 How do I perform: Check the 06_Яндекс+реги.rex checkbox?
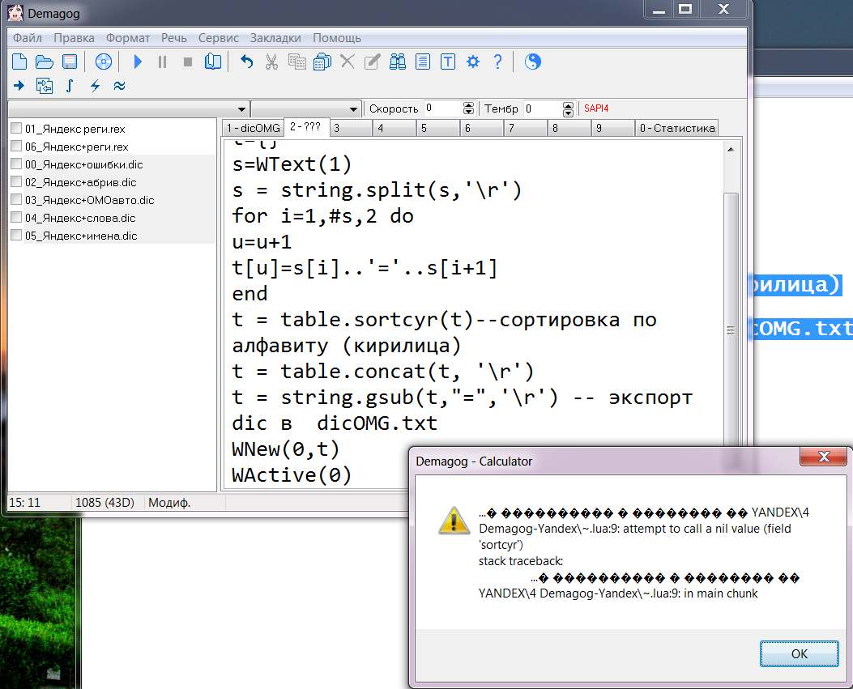(x=16, y=146)
